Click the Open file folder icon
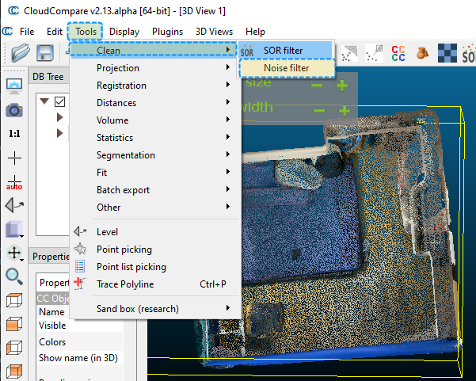476x381 pixels. click(x=21, y=53)
